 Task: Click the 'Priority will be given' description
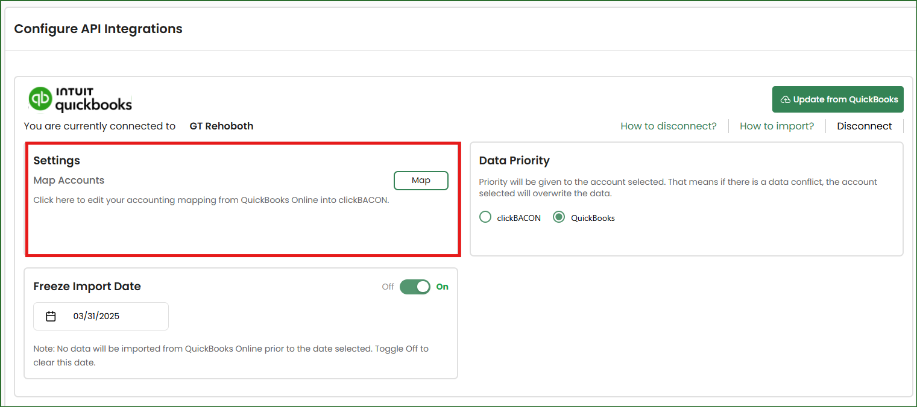678,187
